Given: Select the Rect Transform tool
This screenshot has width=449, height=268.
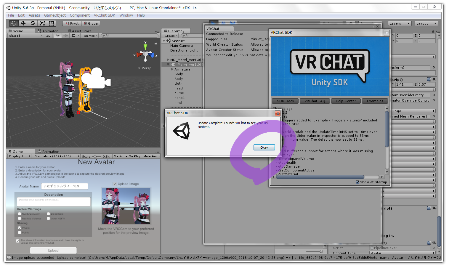Looking at the screenshot, I should [52, 23].
